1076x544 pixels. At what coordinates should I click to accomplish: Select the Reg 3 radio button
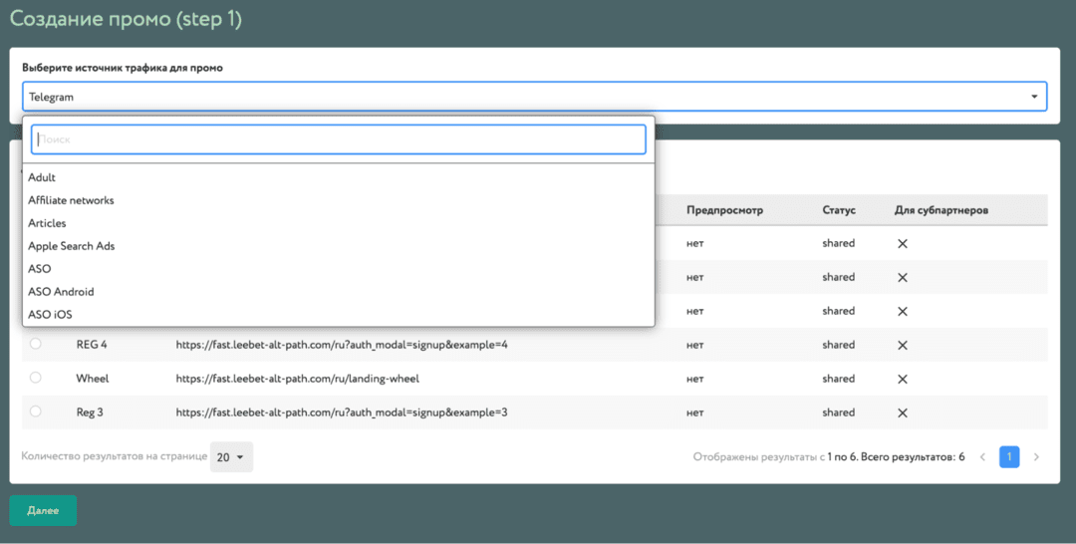coord(36,411)
